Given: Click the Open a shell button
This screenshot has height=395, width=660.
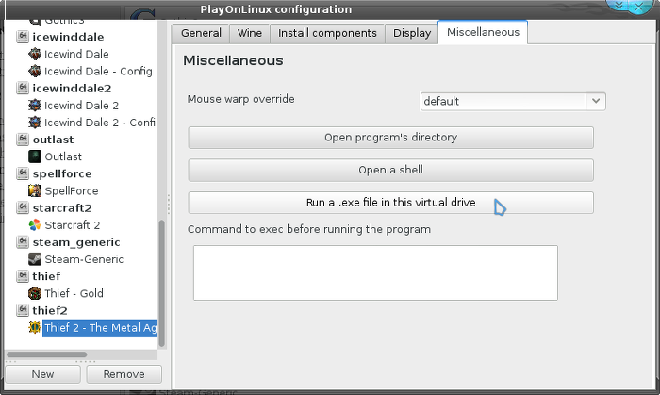Looking at the screenshot, I should (390, 170).
